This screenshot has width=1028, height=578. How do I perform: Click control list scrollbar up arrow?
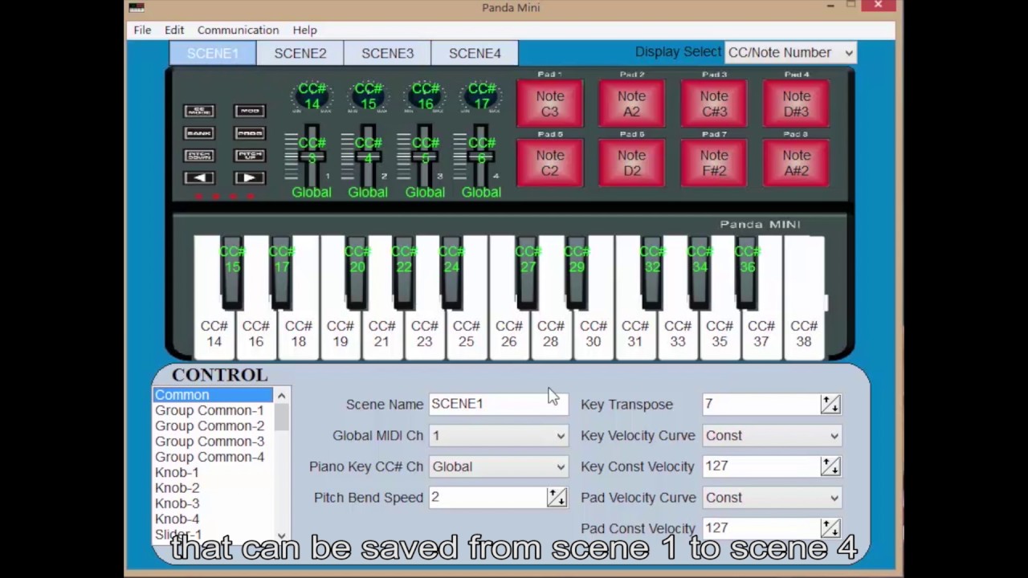click(x=281, y=396)
